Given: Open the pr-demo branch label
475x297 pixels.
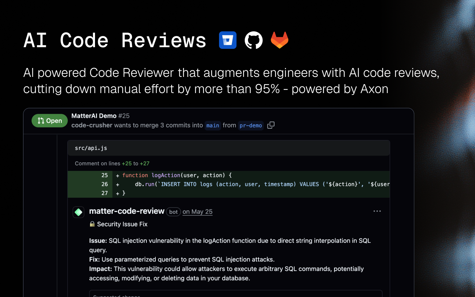Looking at the screenshot, I should [251, 125].
